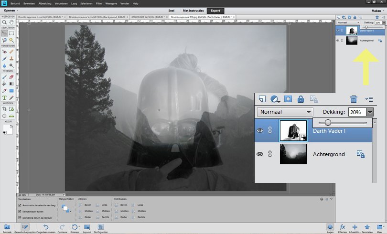Open tool options panel flyout menu

[x=326, y=199]
